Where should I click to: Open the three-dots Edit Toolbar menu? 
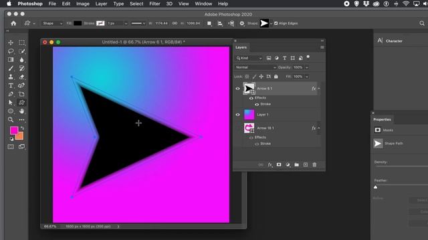[x=21, y=120]
